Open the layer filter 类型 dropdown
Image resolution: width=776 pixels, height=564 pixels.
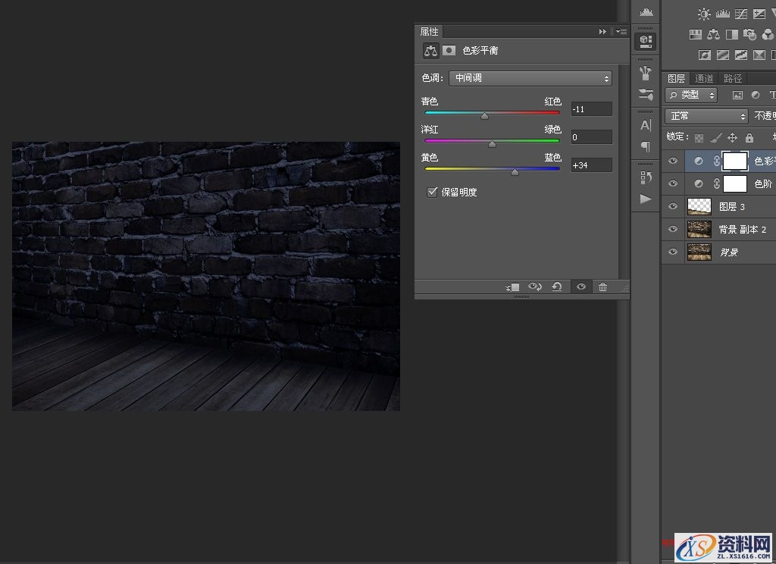[x=691, y=95]
